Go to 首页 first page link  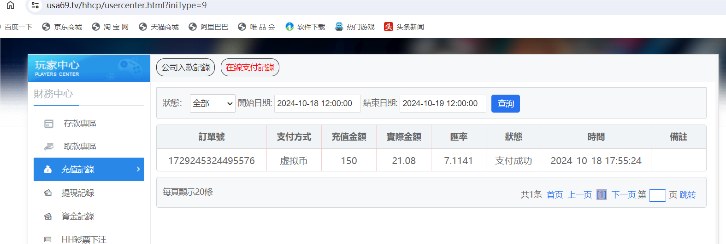click(x=555, y=195)
